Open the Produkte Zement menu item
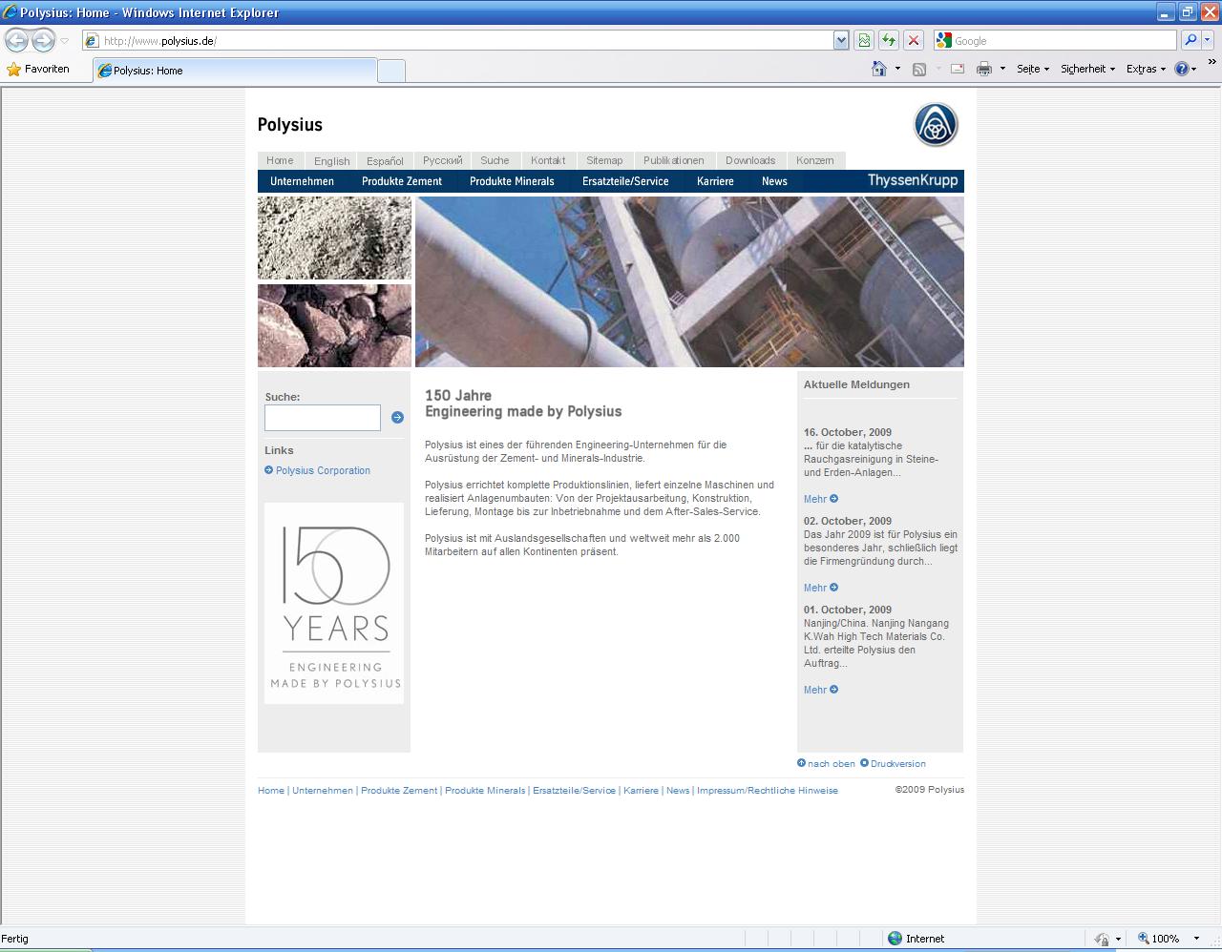Viewport: 1222px width, 952px height. pyautogui.click(x=401, y=181)
